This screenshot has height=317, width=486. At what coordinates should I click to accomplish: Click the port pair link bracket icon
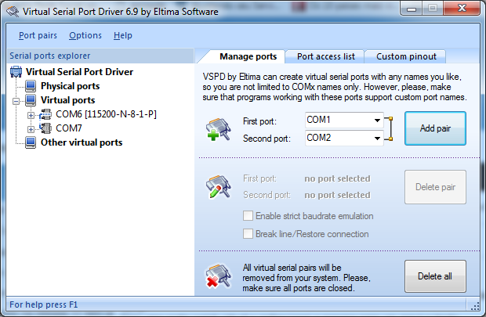point(389,129)
